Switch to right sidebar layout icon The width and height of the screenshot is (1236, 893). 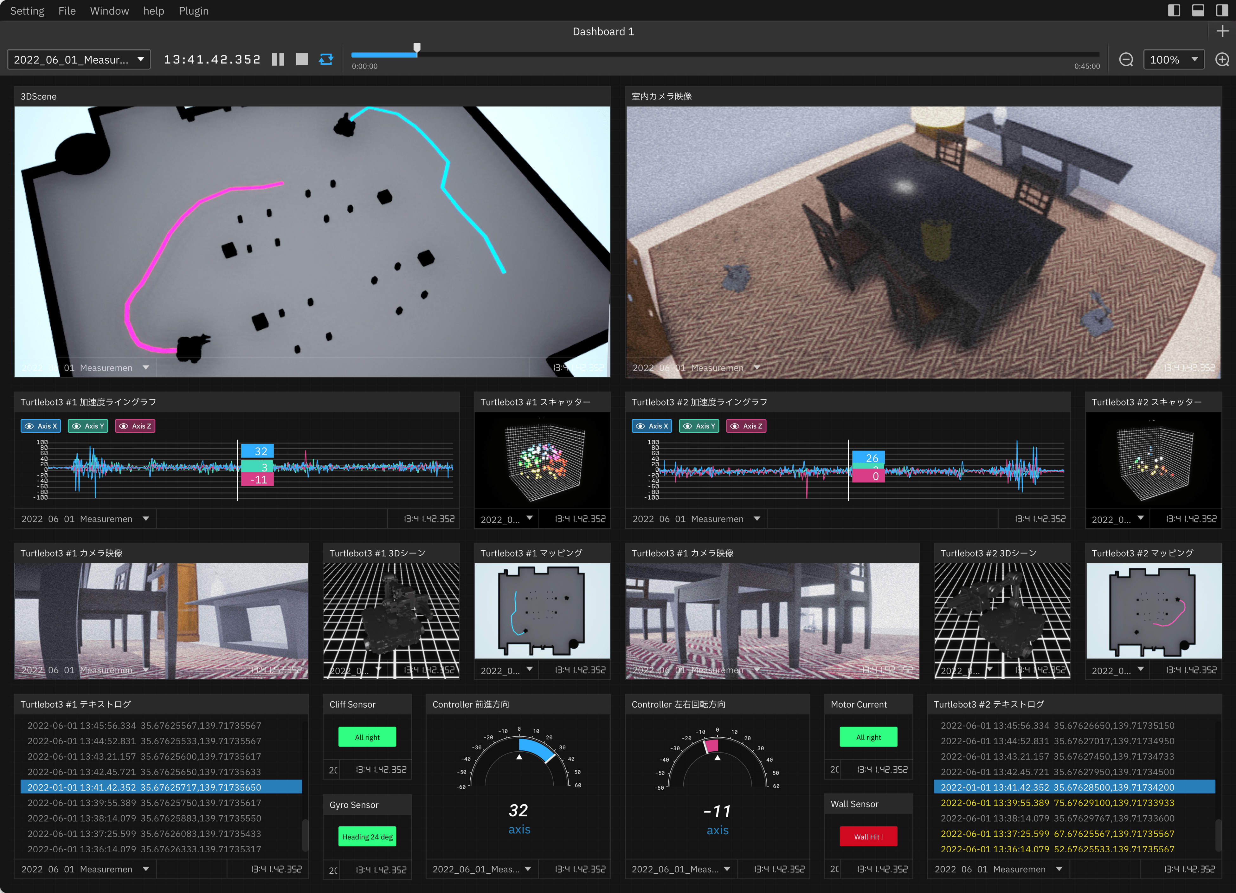1222,10
